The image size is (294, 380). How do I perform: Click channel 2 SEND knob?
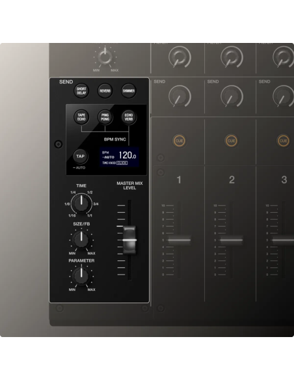coord(232,96)
